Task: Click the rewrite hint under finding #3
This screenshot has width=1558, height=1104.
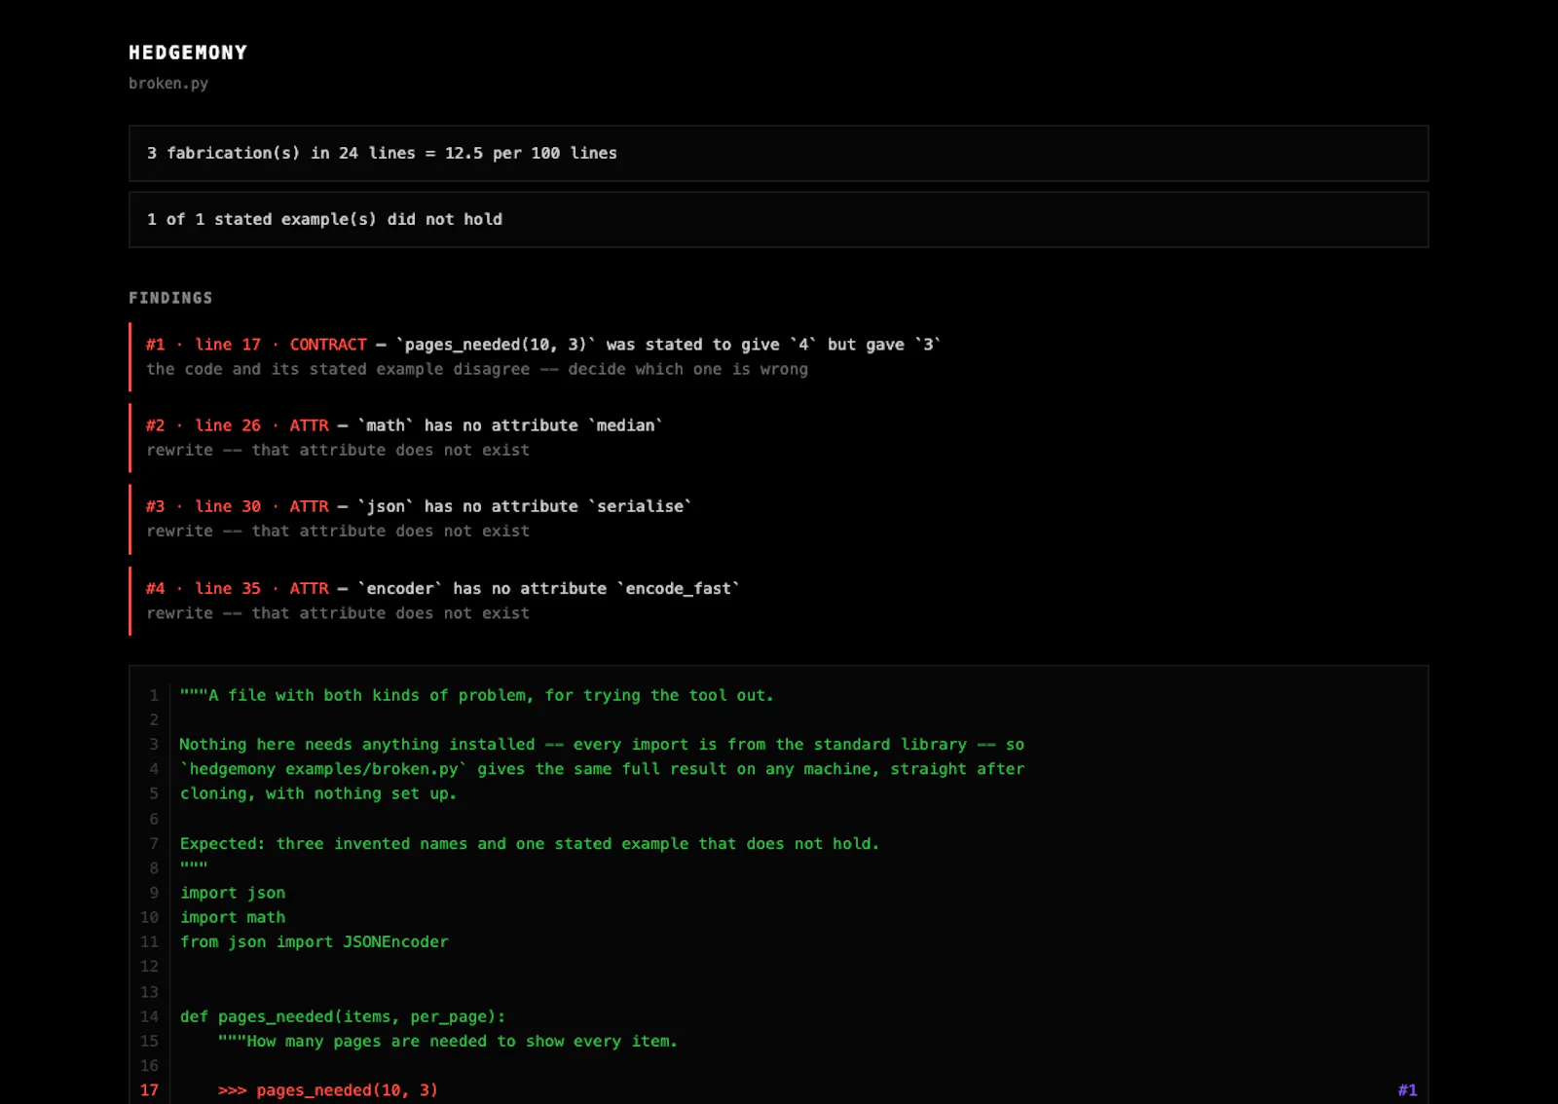Action: [338, 531]
